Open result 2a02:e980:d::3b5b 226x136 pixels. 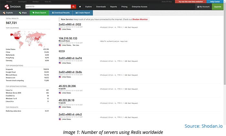pyautogui.click(x=70, y=72)
